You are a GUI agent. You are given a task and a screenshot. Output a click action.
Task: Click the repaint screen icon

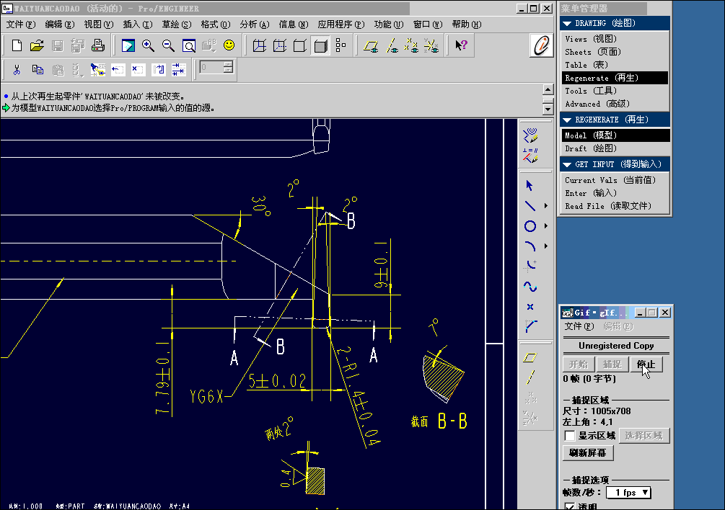click(128, 45)
